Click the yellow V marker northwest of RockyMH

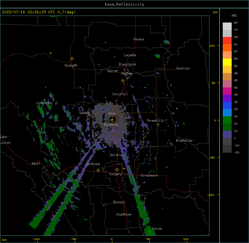click(x=51, y=53)
